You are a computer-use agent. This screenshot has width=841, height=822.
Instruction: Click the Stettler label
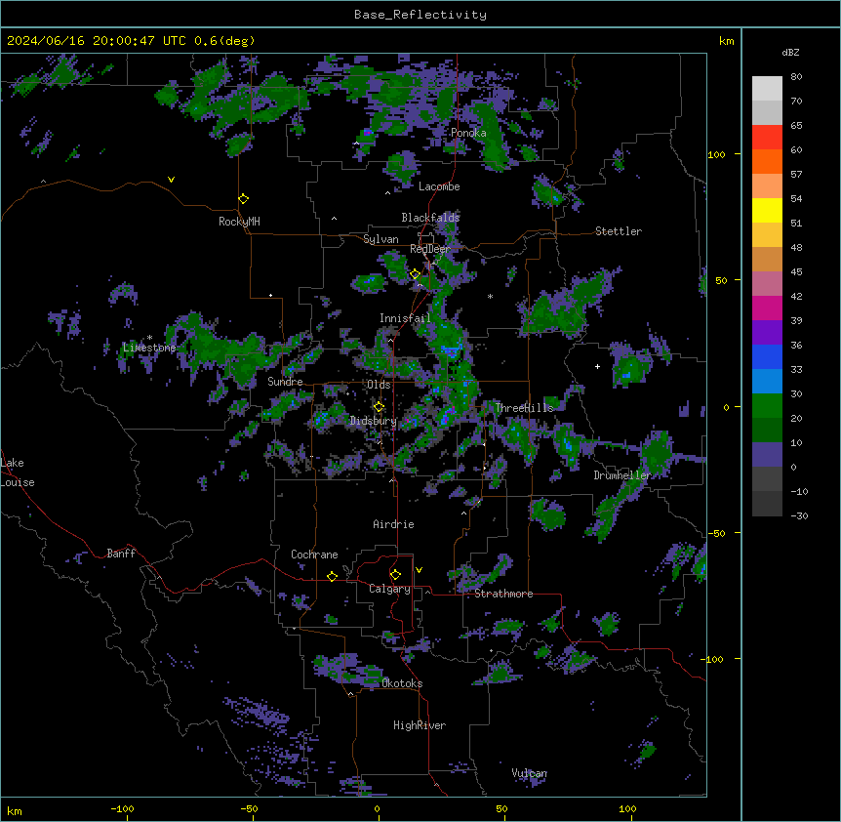tap(619, 231)
